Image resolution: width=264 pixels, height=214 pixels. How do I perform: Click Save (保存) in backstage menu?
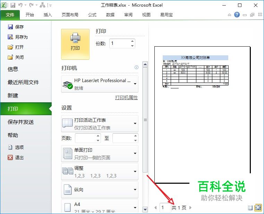(16, 27)
